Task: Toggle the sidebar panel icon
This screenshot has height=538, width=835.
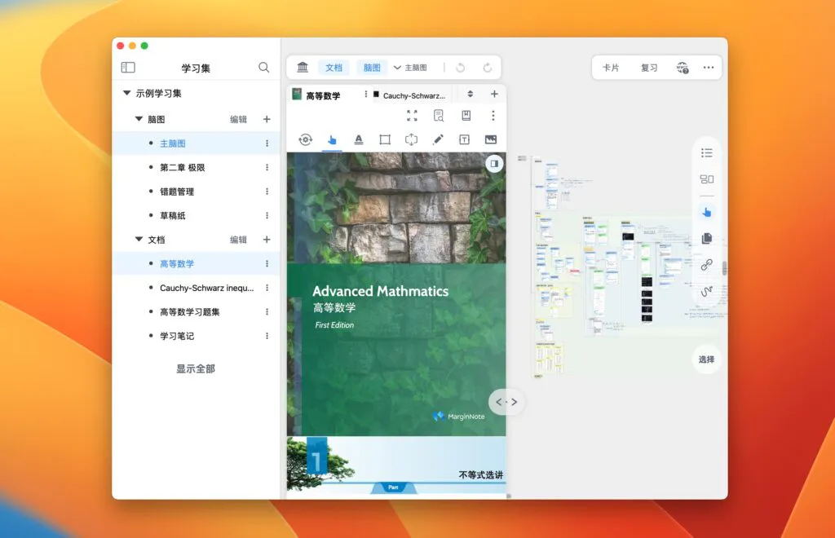Action: (128, 68)
